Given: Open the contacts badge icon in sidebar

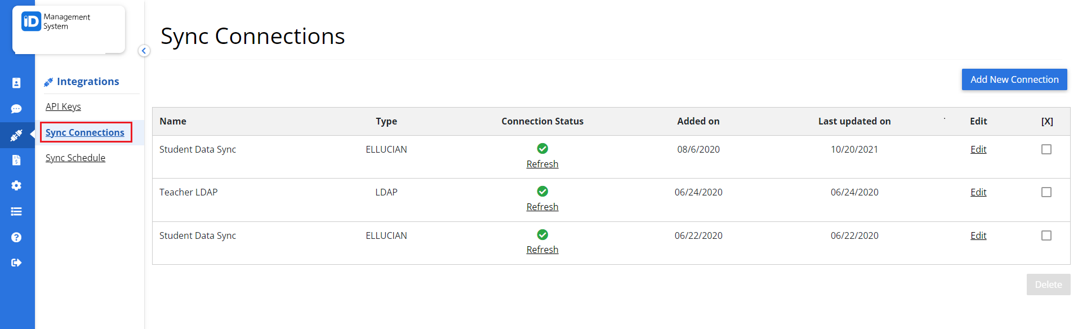Looking at the screenshot, I should pyautogui.click(x=17, y=82).
